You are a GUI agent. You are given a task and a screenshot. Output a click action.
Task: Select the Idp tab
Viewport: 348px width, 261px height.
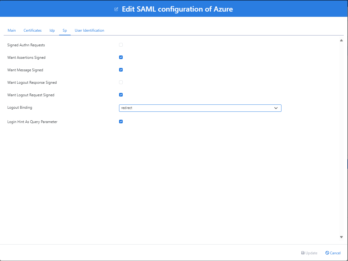[52, 30]
